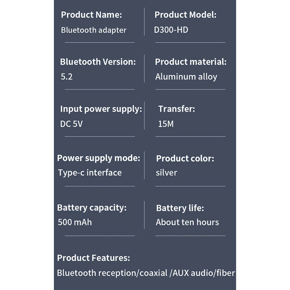Select the D300-HD model number
290x290 pixels.
coord(171,30)
